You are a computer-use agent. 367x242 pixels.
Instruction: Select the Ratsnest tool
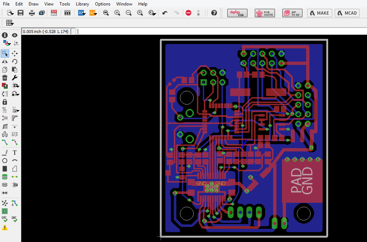5,203
